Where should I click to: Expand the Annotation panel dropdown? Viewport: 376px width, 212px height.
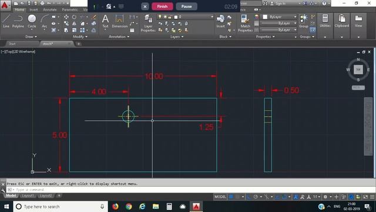(119, 37)
